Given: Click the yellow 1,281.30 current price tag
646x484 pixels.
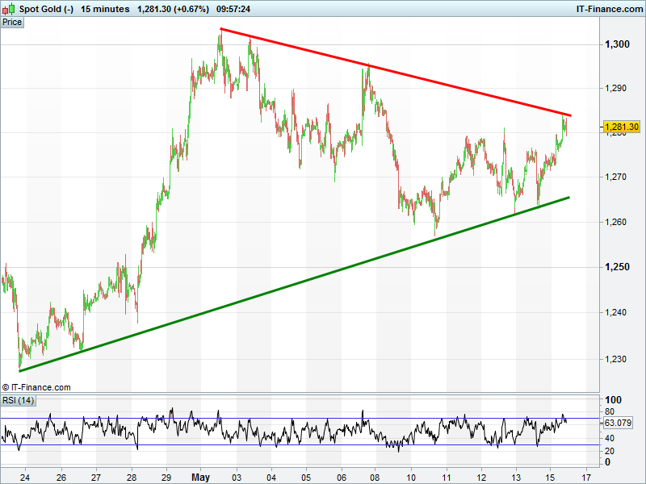Looking at the screenshot, I should point(622,127).
